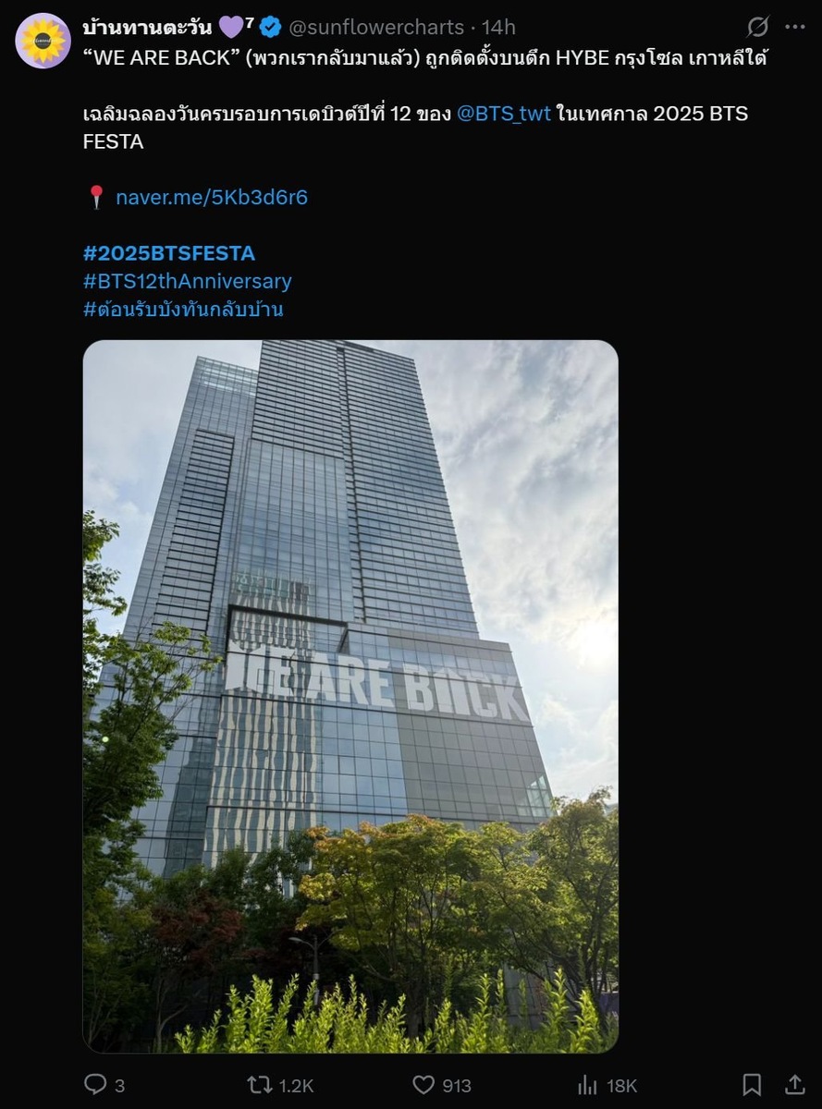The width and height of the screenshot is (822, 1109).
Task: Open Grok explain-this-post icon
Action: (757, 27)
